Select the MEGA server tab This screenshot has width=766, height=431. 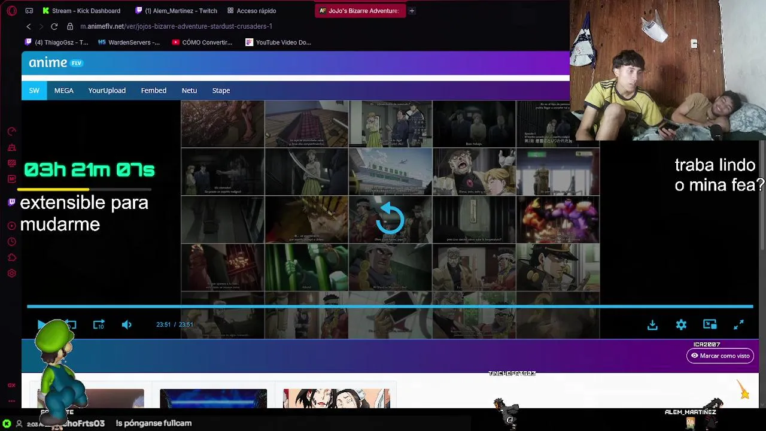(x=64, y=90)
